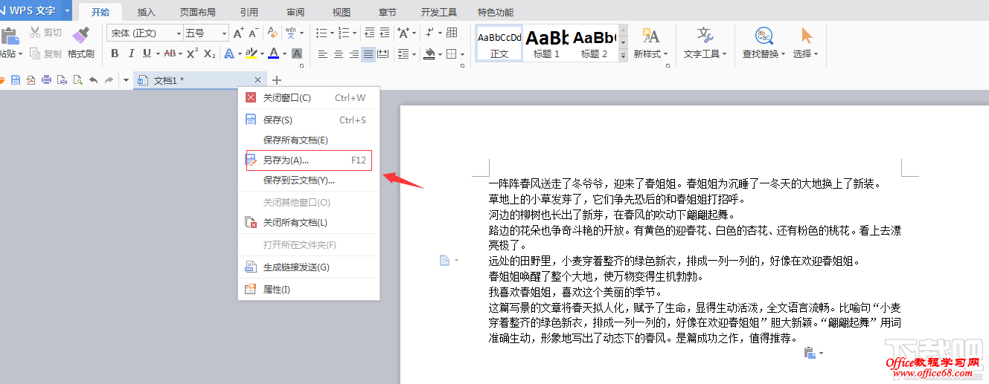Apply subscript with the X₂ icon
This screenshot has height=384, width=989.
210,53
